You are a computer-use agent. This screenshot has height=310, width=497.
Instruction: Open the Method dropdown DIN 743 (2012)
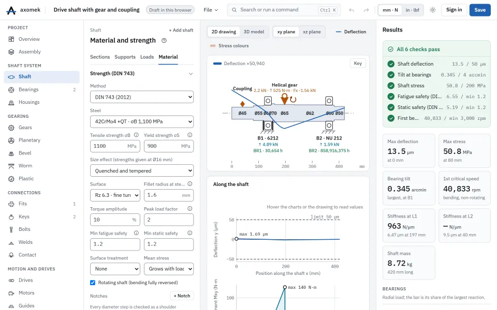(x=142, y=97)
